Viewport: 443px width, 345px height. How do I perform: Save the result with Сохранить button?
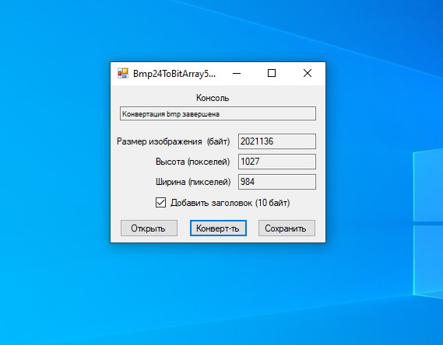287,228
